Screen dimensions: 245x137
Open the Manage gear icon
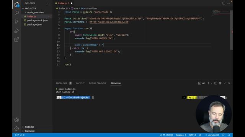[16, 129]
